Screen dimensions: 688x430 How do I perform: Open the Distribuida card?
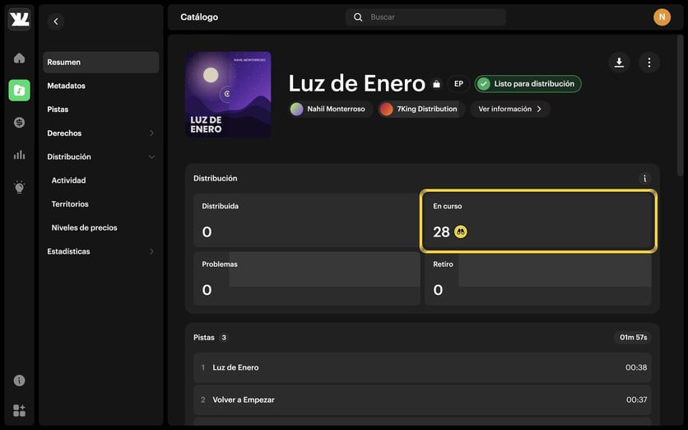pos(306,221)
